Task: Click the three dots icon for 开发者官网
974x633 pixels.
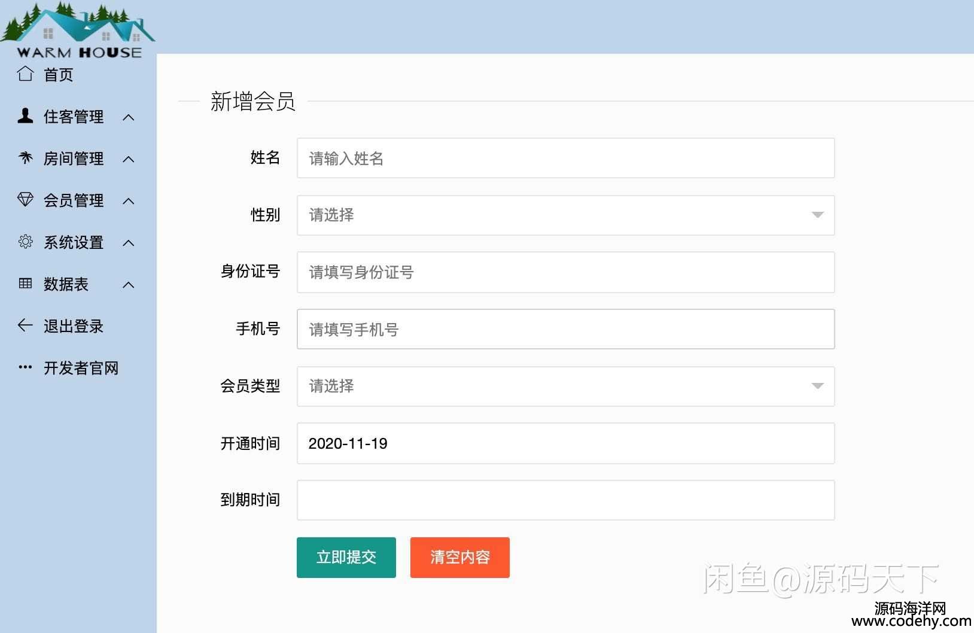Action: click(x=25, y=367)
